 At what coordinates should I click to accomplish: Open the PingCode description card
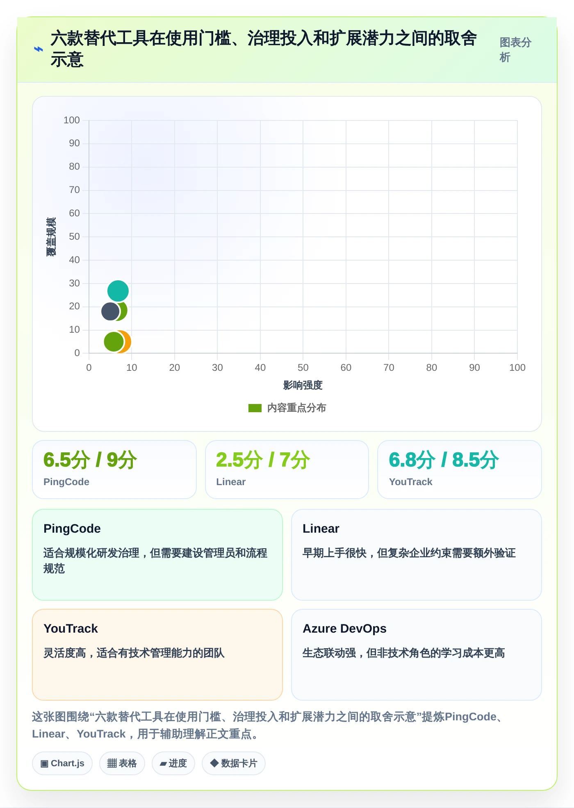(x=157, y=555)
